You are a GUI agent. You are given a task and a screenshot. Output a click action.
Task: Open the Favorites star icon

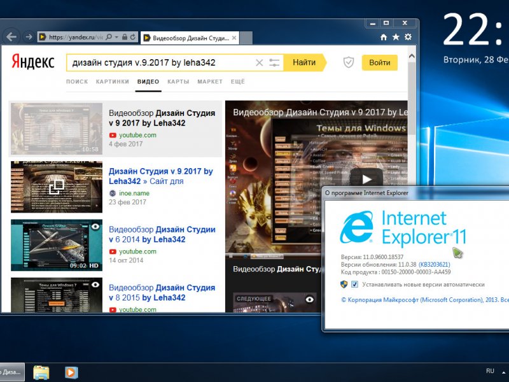pos(396,38)
